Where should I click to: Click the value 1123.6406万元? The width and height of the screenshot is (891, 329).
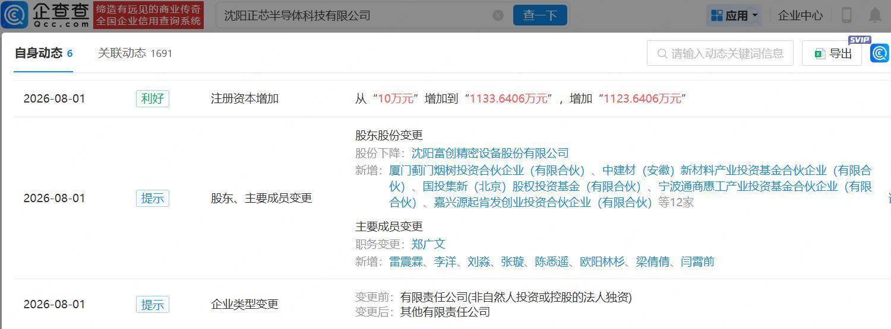pos(642,98)
